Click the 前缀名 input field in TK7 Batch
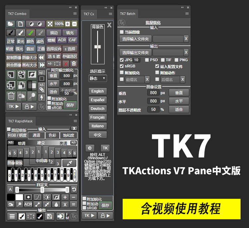Screen dimensions: 249x228 (x=135, y=80)
